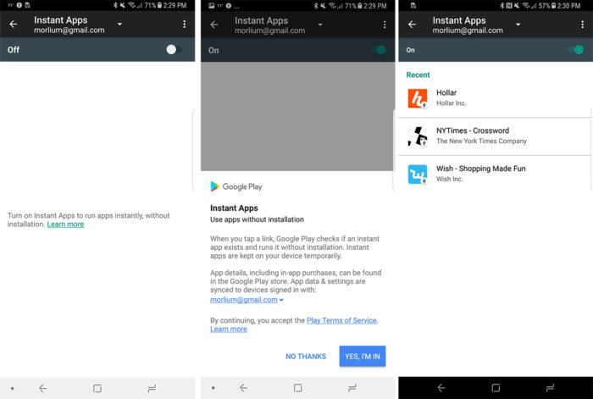Tap back arrow in the dimmed middle screen header
Viewport: 593px width, 399px height.
coord(214,25)
